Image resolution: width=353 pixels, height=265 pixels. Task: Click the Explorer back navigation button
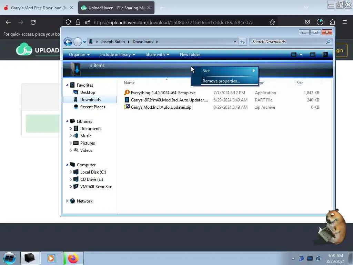pyautogui.click(x=68, y=42)
